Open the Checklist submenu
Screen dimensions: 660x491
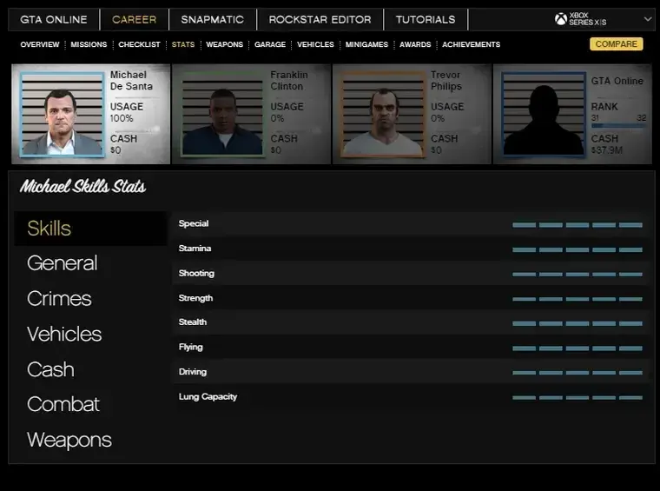[x=139, y=44]
